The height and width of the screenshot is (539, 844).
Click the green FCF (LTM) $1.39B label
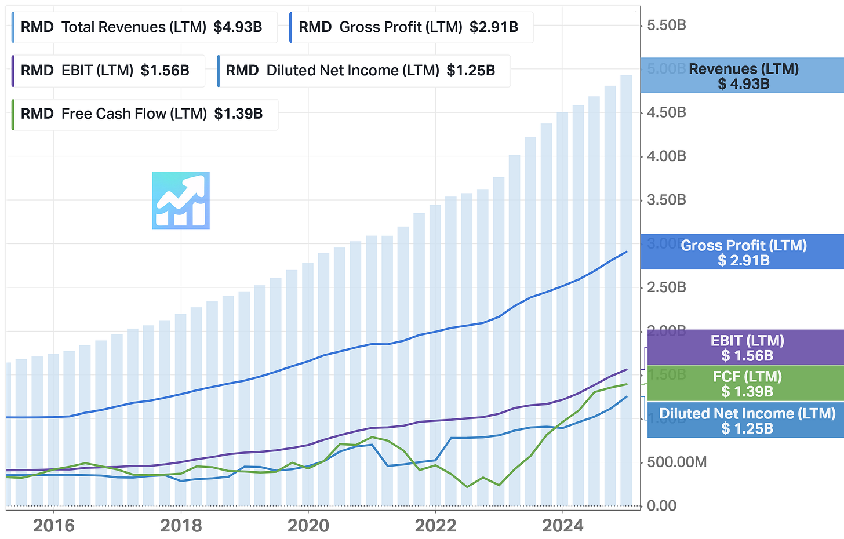point(746,383)
